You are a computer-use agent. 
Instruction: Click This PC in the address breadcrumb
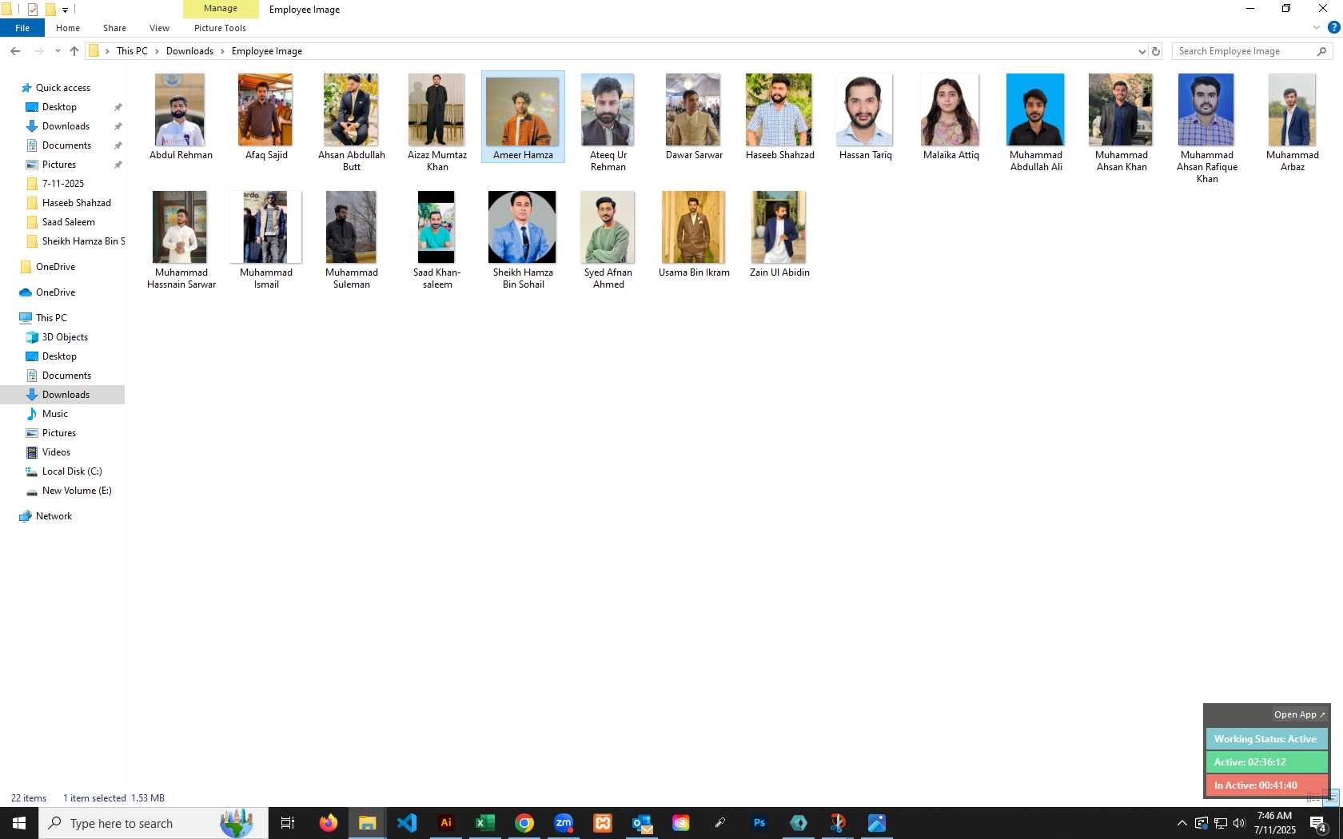[x=132, y=51]
